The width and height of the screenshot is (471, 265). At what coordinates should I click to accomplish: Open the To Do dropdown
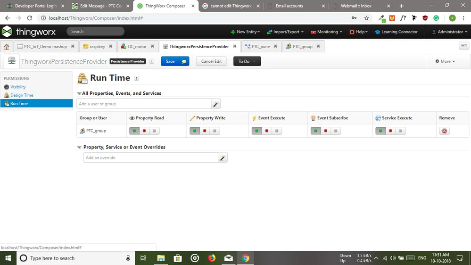pos(247,61)
